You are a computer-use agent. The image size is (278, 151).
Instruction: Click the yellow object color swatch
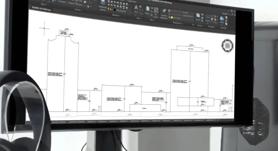[172, 18]
